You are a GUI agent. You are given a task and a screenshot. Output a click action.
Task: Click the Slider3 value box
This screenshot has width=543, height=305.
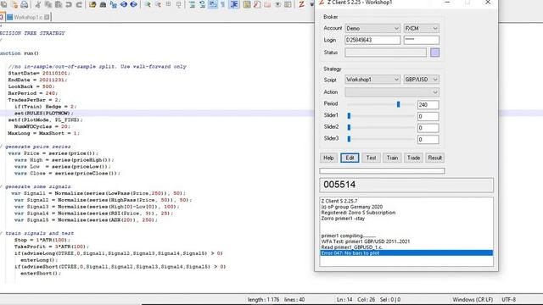coord(428,140)
